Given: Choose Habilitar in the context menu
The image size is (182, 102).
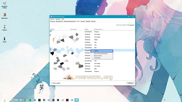Looking at the screenshot, I should pos(102,51).
